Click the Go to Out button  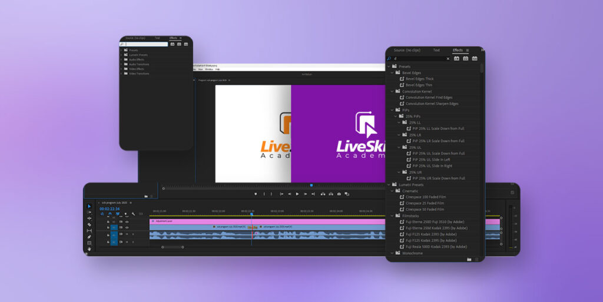pos(313,194)
